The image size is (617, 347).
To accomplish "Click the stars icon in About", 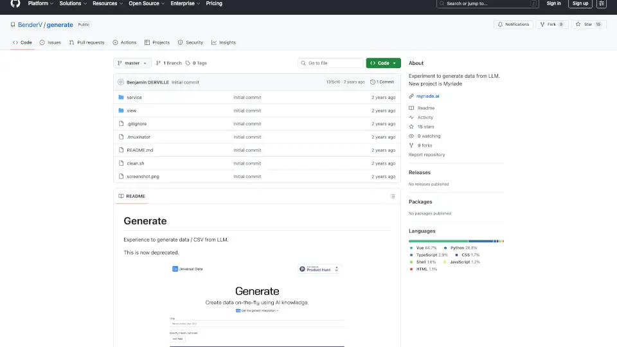I will point(411,127).
